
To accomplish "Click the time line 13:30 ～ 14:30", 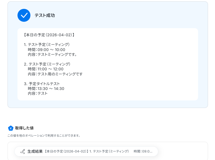I will [x=46, y=89].
